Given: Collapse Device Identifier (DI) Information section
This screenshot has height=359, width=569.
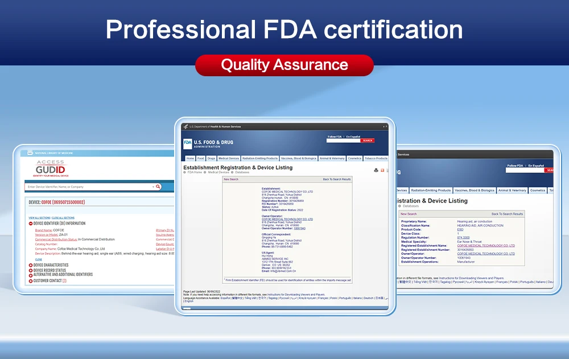Looking at the screenshot, I should pos(31,224).
